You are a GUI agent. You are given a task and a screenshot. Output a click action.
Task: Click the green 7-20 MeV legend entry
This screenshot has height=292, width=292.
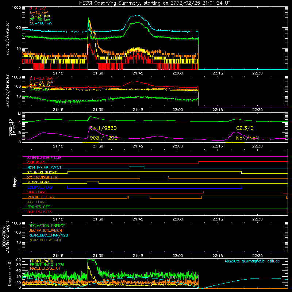(39, 89)
